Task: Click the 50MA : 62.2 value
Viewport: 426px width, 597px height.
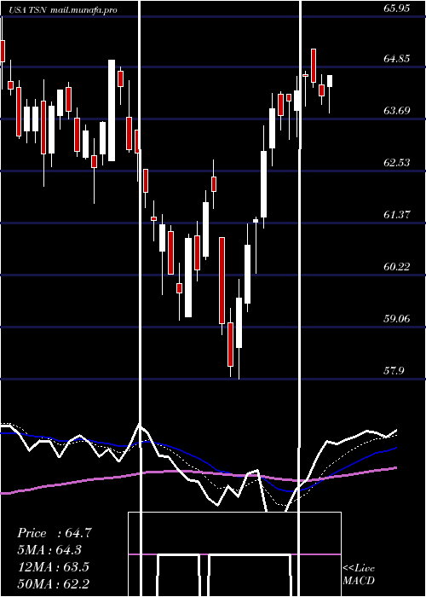Action: (x=54, y=583)
